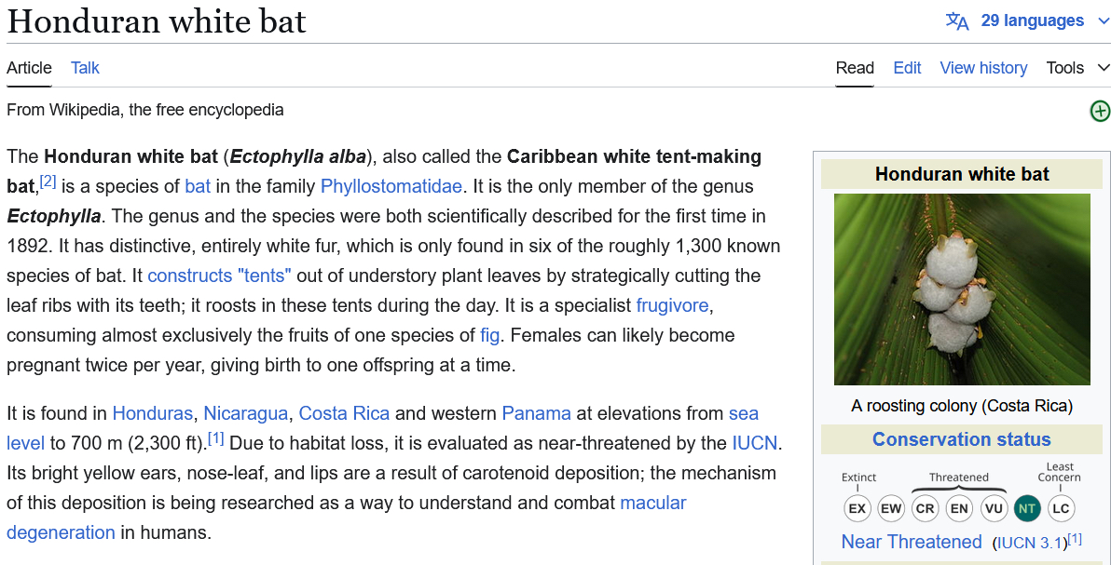Click the page heading Honduran white bat
This screenshot has height=565, width=1111.
point(157,21)
